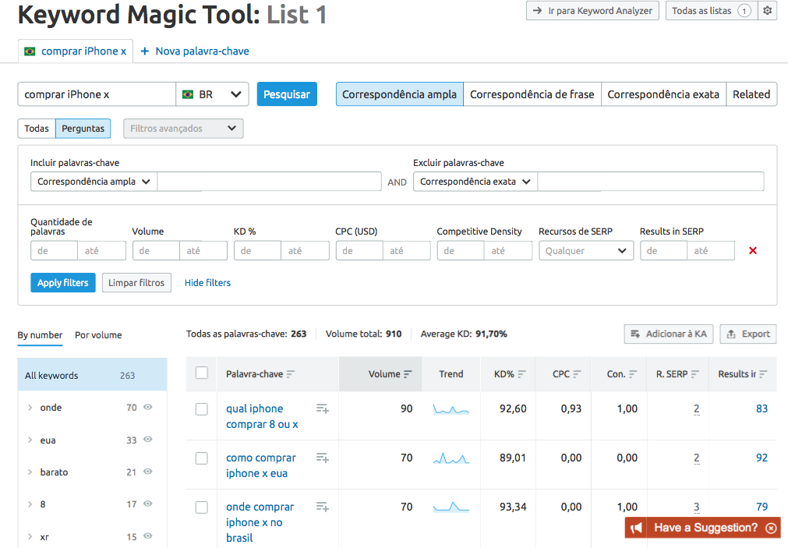The width and height of the screenshot is (788, 548).
Task: Switch to Correspondência exata tab
Action: (663, 94)
